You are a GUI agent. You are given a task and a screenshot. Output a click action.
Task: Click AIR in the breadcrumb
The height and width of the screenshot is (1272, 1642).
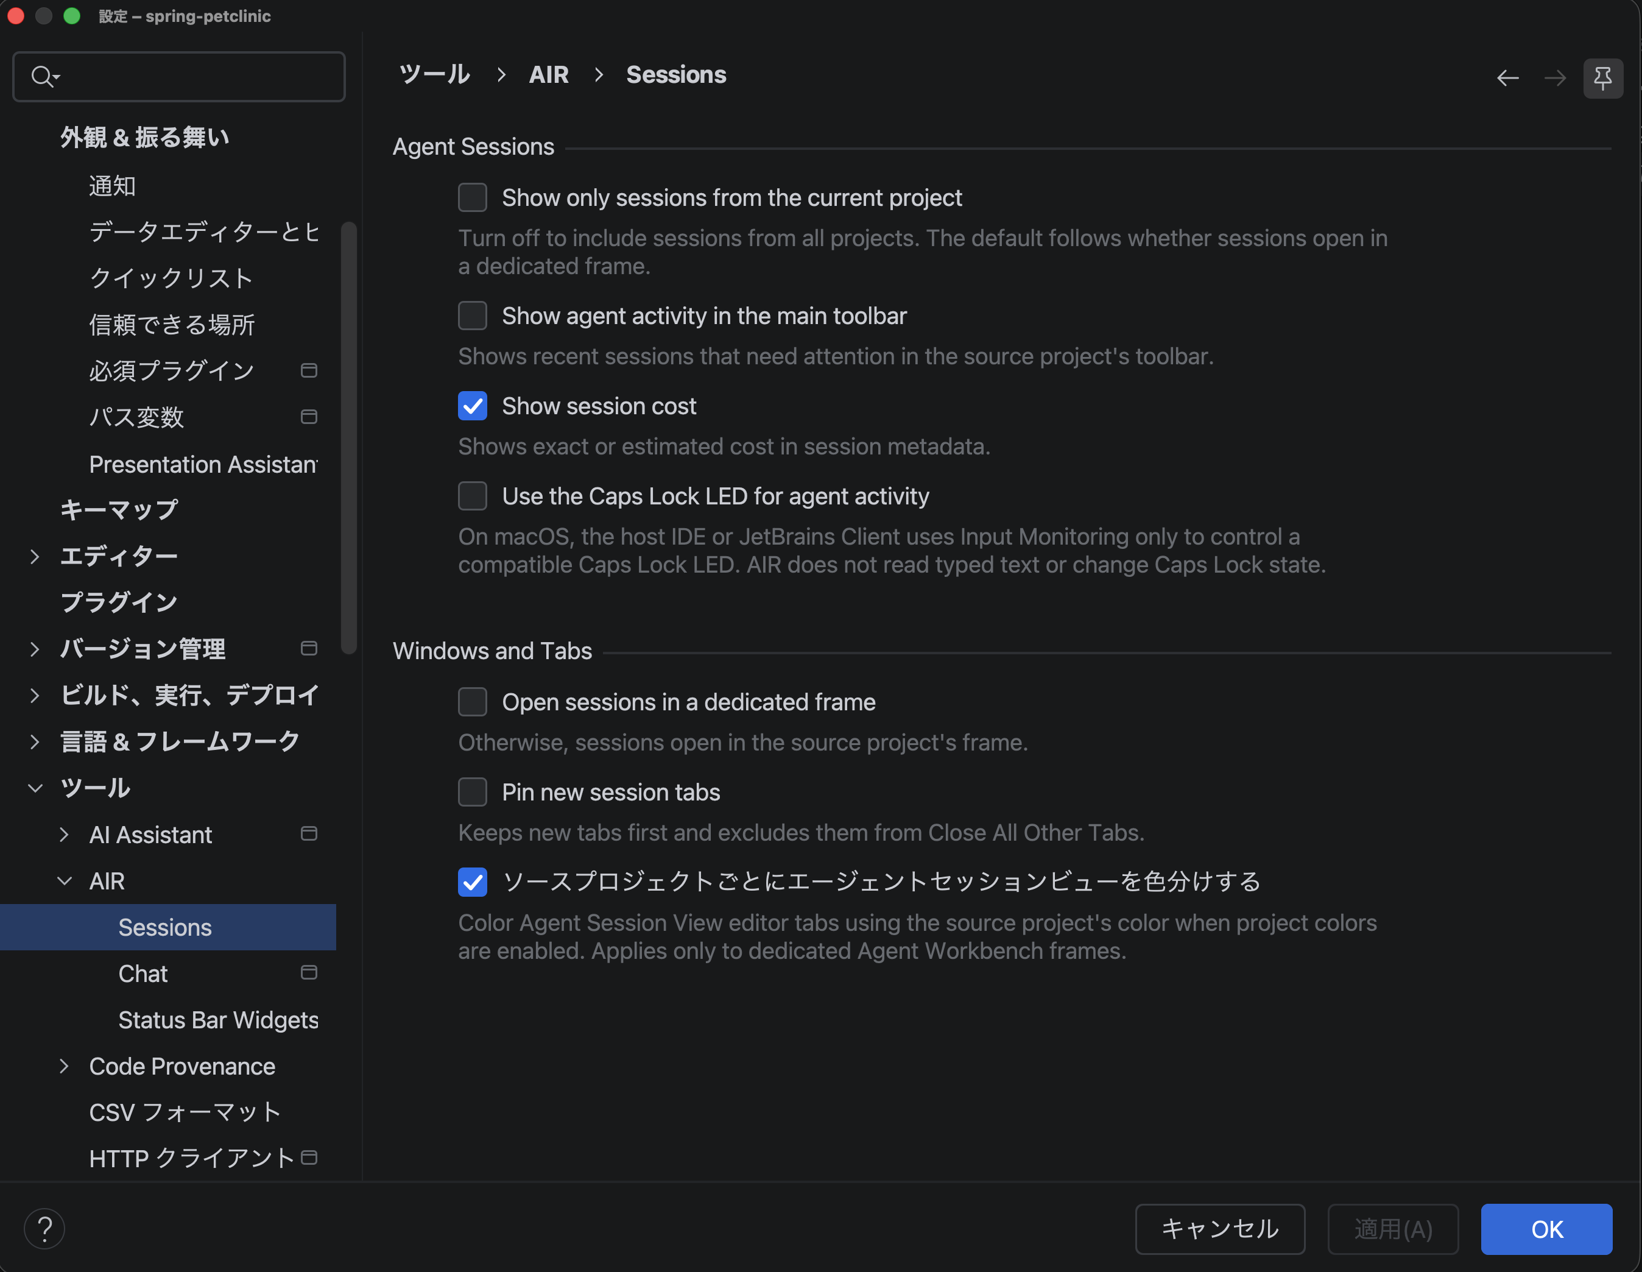(549, 74)
